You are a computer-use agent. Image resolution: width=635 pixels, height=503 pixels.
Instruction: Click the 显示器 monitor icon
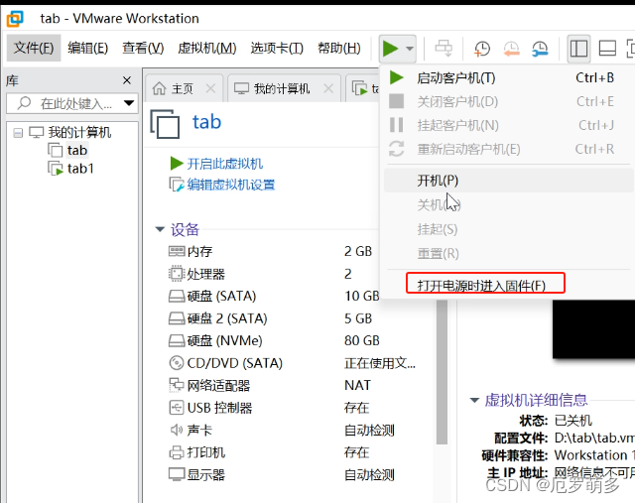click(177, 474)
